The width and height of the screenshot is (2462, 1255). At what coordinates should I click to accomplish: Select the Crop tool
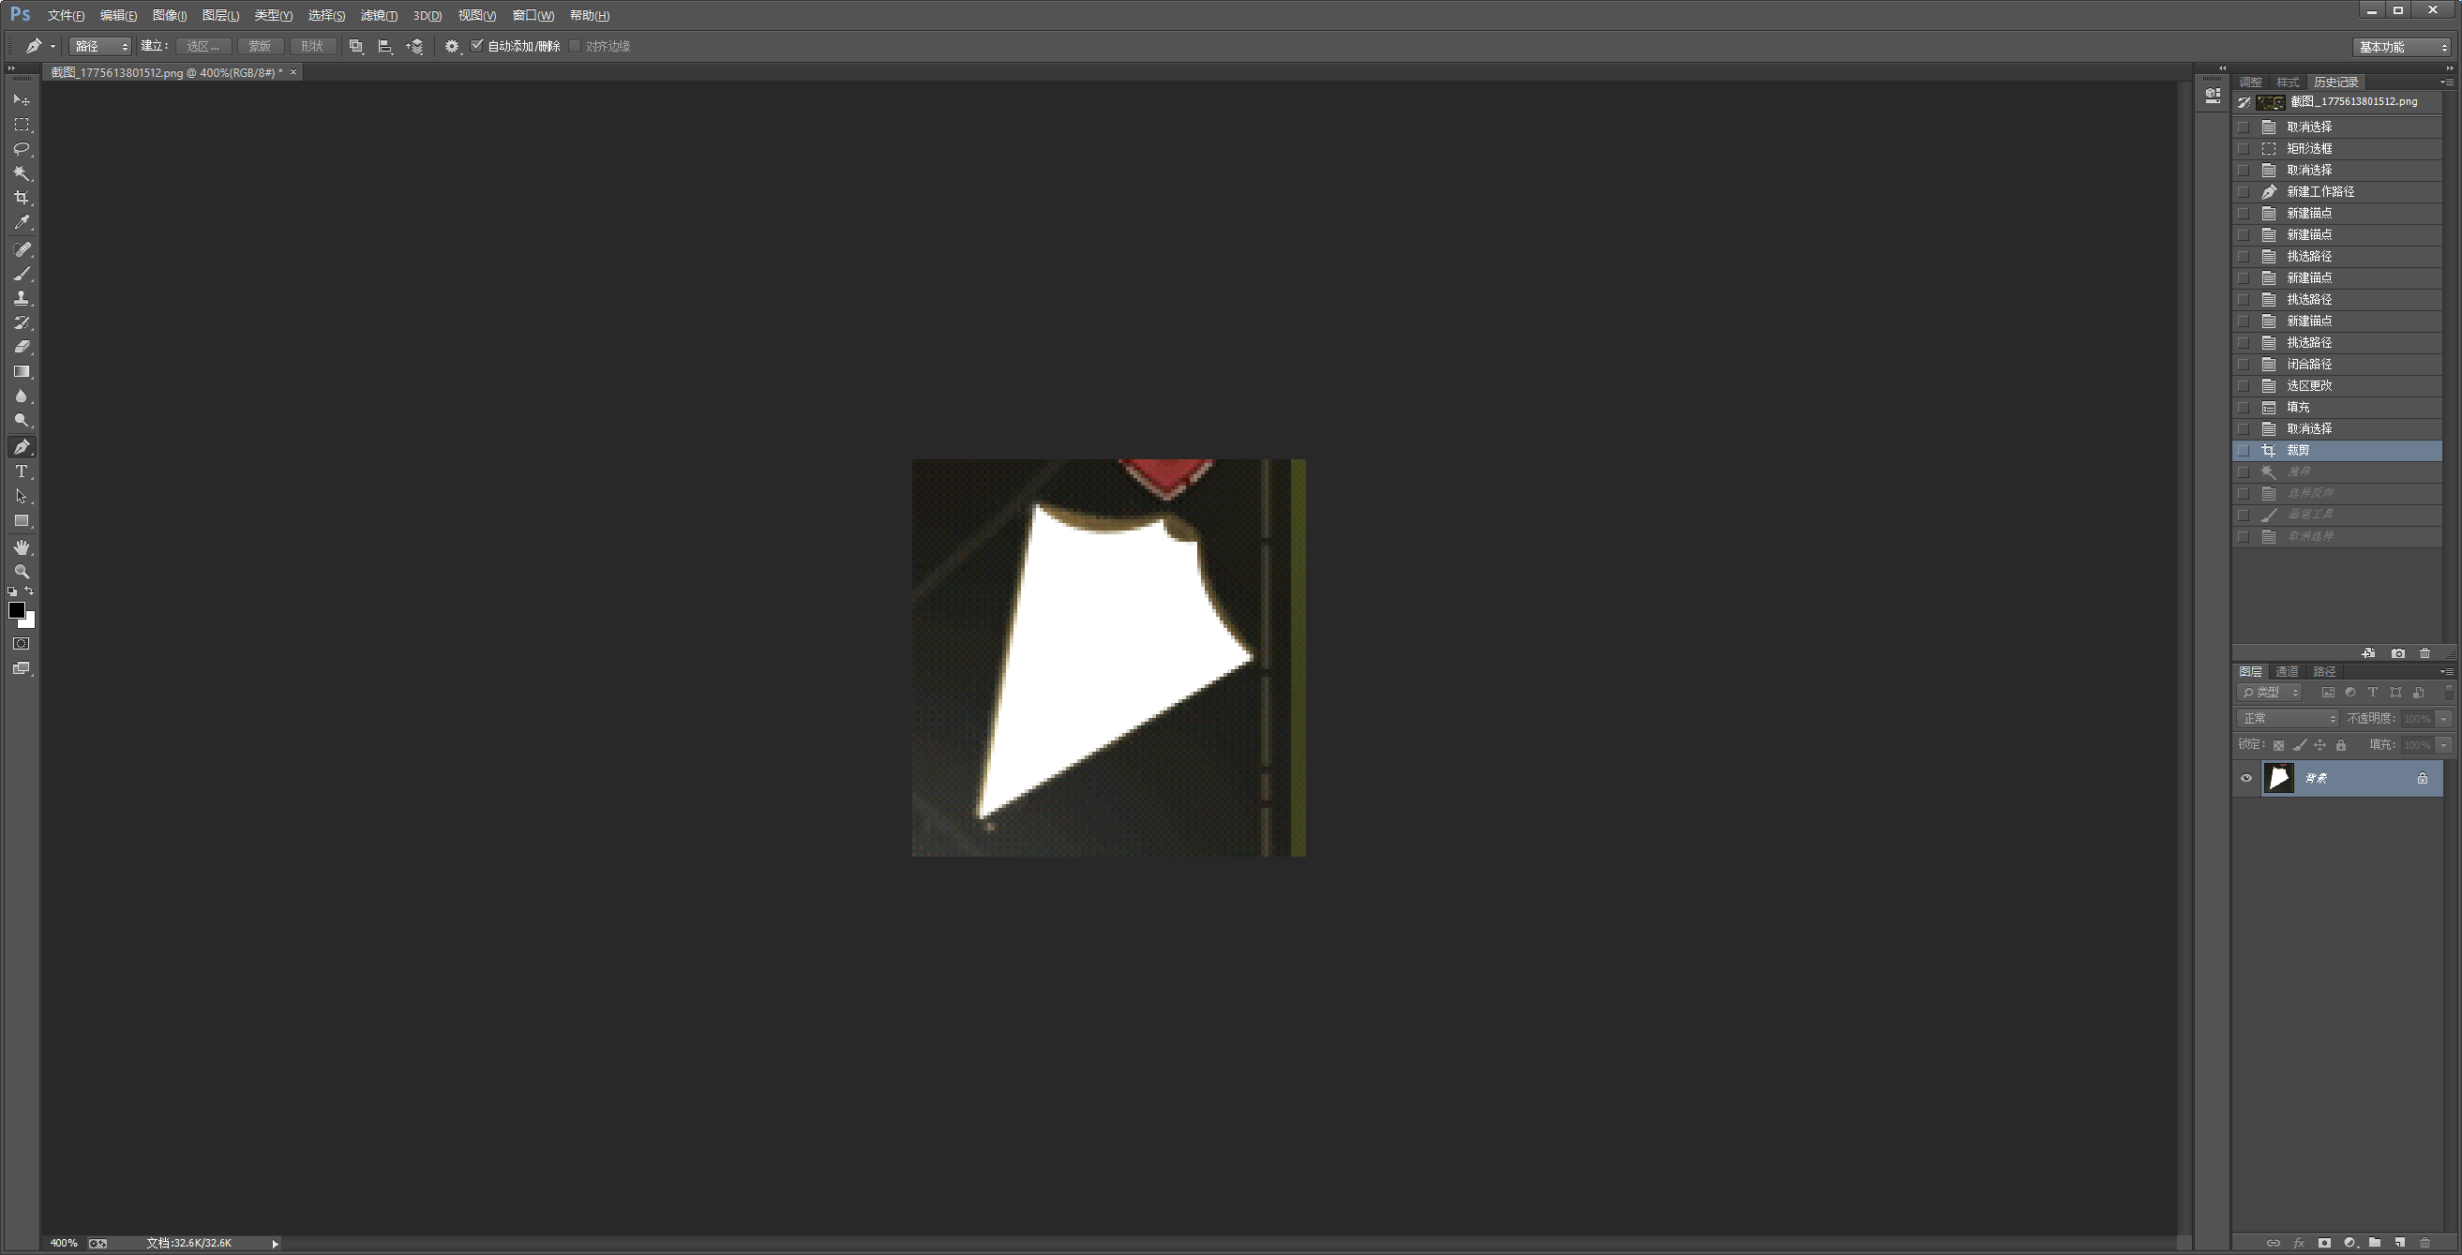[x=21, y=198]
